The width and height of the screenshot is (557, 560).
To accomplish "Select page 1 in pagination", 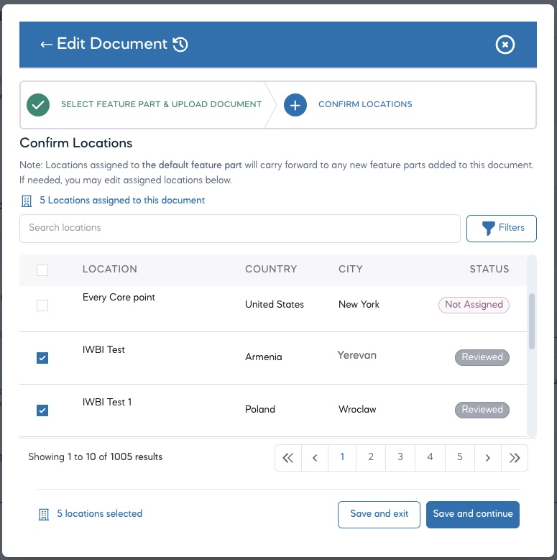I will pos(342,457).
